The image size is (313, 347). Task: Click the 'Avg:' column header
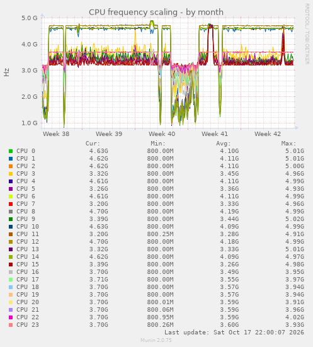(224, 144)
